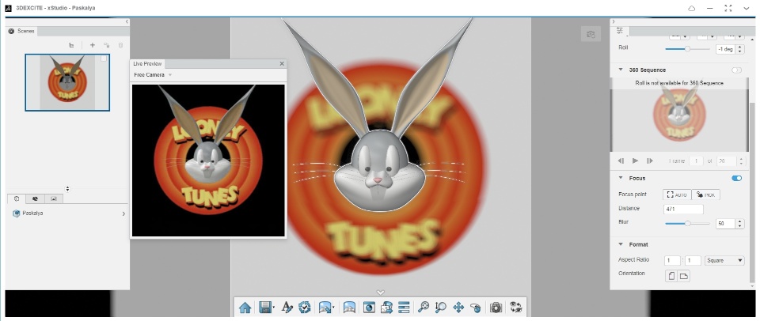
Task: Click the panorama environment icon
Action: coord(349,307)
